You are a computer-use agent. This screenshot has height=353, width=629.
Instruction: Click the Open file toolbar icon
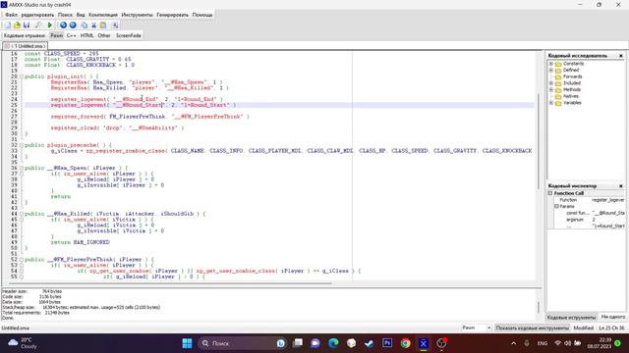pyautogui.click(x=18, y=25)
